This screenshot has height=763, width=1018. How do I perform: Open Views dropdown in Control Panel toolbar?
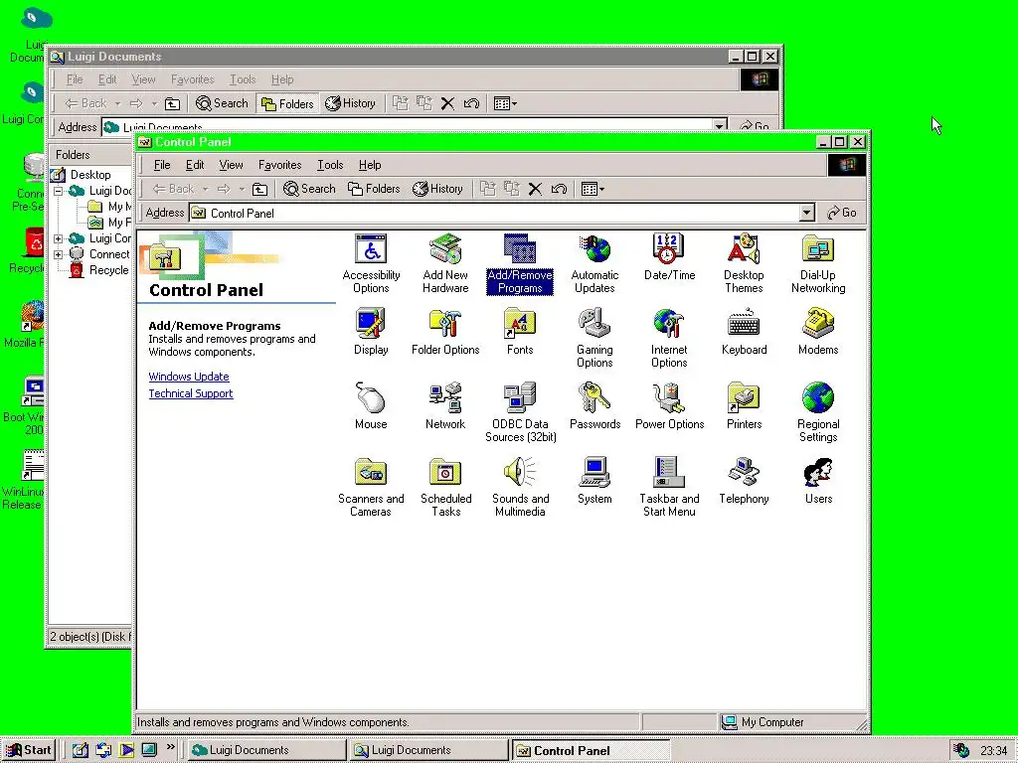[593, 189]
